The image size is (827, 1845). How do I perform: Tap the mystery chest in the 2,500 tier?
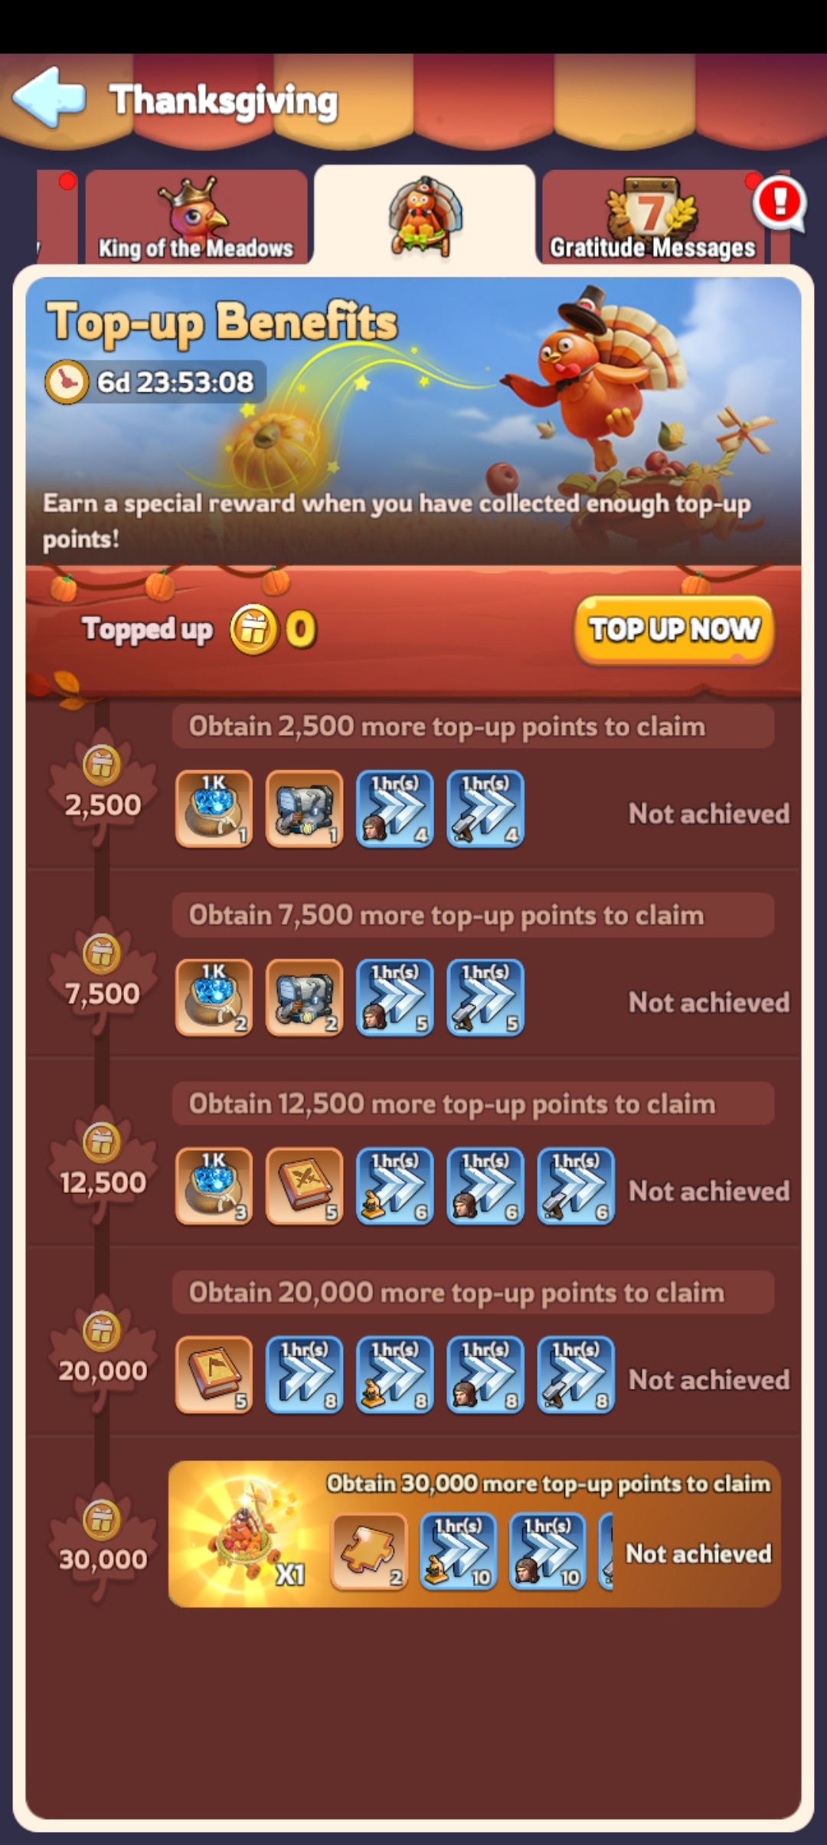tap(305, 809)
